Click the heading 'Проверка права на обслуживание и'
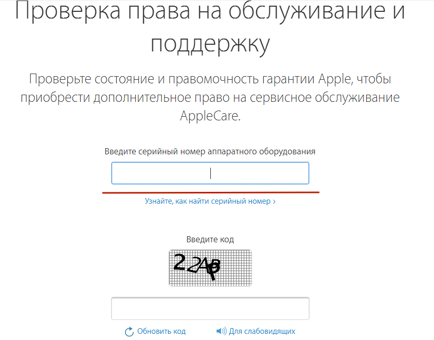Image resolution: width=434 pixels, height=340 pixels. [210, 10]
